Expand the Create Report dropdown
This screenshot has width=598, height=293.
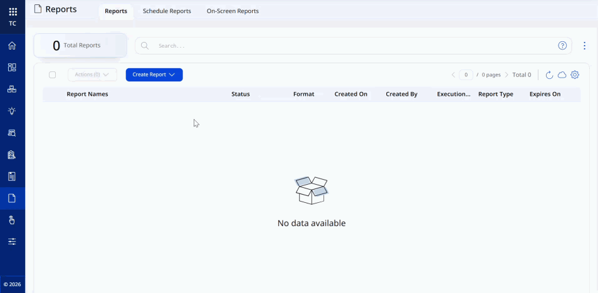point(154,75)
